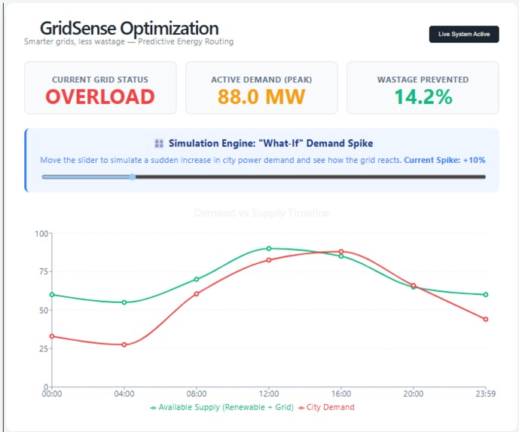Click the demand spike slider thumb
The width and height of the screenshot is (519, 432).
pyautogui.click(x=133, y=177)
